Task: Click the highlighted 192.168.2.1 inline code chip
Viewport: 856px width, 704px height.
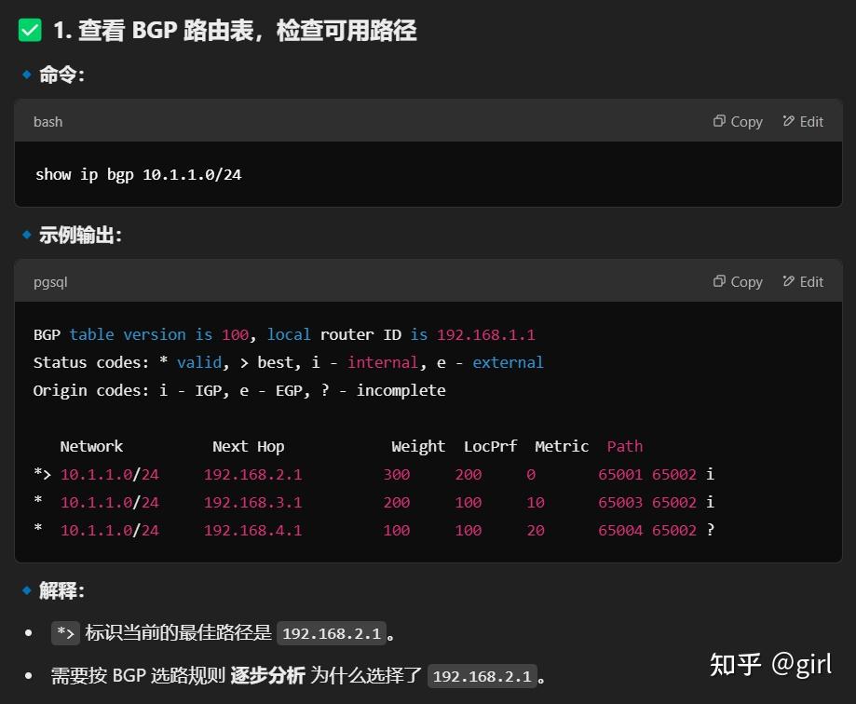Action: point(332,633)
